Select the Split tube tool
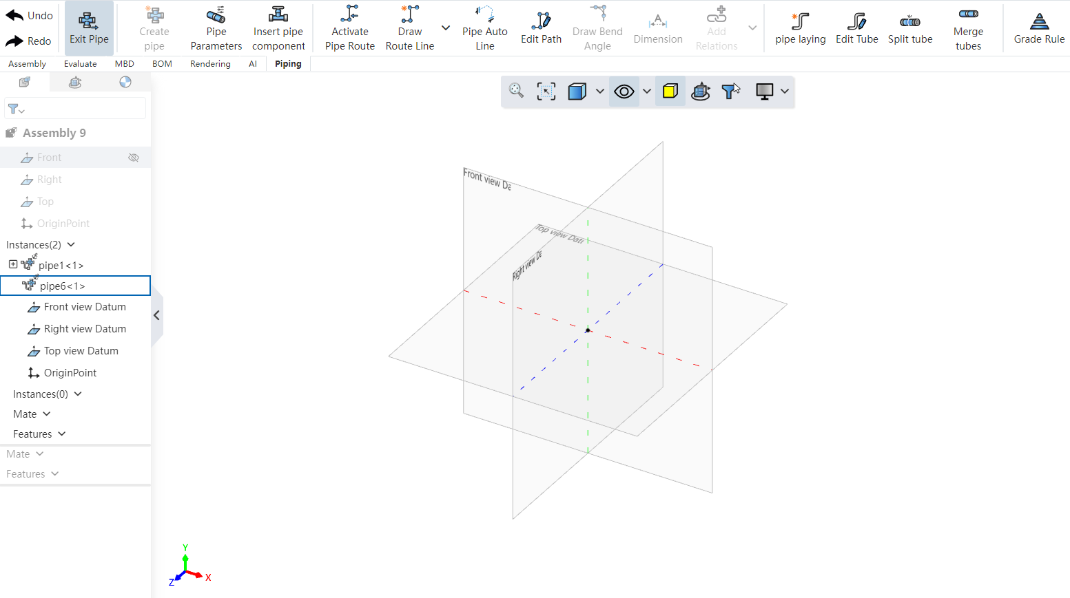This screenshot has height=598, width=1070. tap(909, 29)
